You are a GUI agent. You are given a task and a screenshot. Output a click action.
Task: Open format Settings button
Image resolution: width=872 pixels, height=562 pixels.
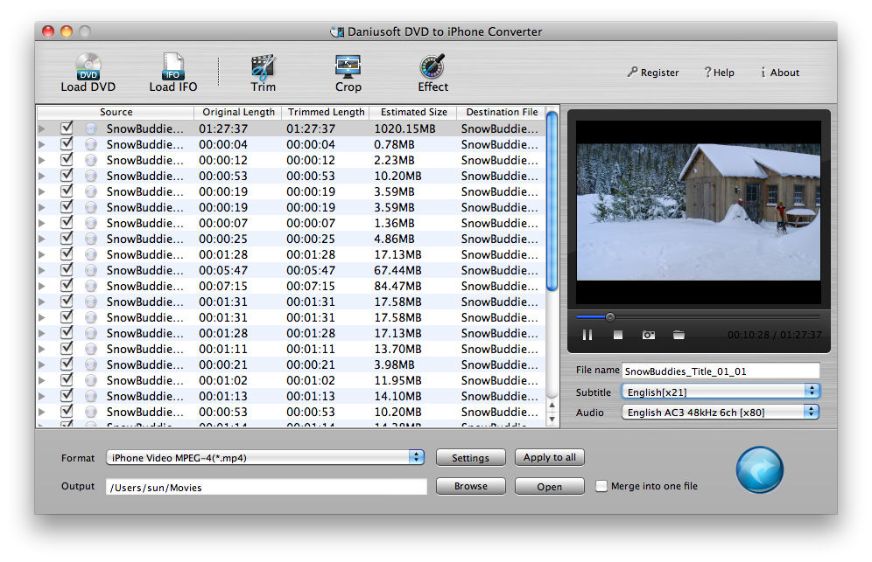470,458
